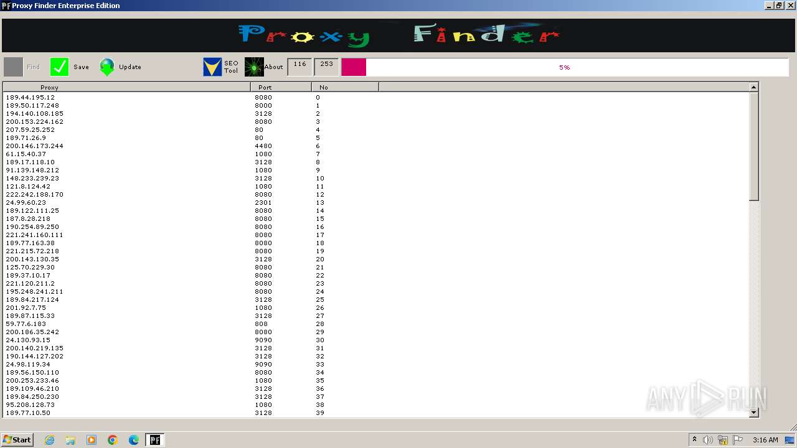
Task: Launch Internet Explorer from taskbar
Action: point(49,440)
